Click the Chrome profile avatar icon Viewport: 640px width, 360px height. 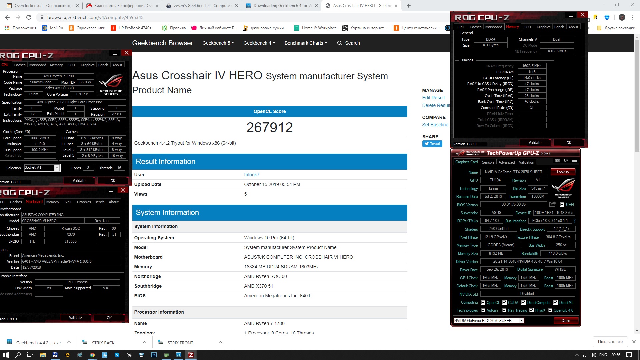tap(622, 17)
